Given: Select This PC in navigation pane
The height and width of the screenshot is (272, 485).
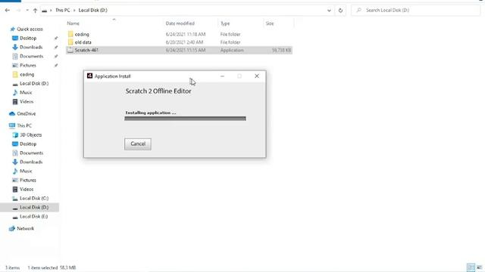Looking at the screenshot, I should pos(24,126).
